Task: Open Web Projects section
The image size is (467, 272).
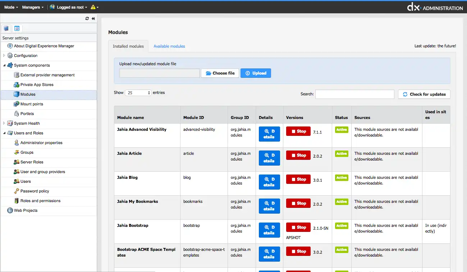Action: pyautogui.click(x=26, y=210)
